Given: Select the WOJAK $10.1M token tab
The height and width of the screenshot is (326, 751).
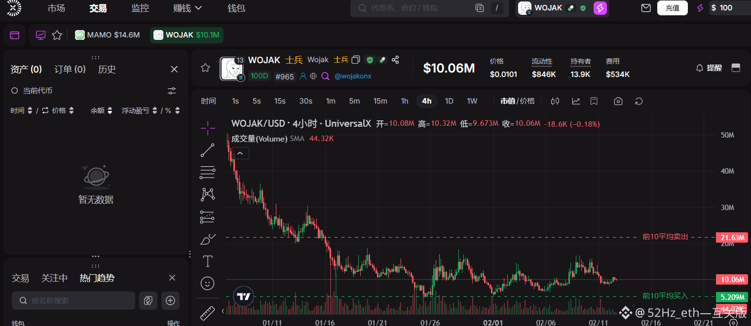Looking at the screenshot, I should coord(187,35).
